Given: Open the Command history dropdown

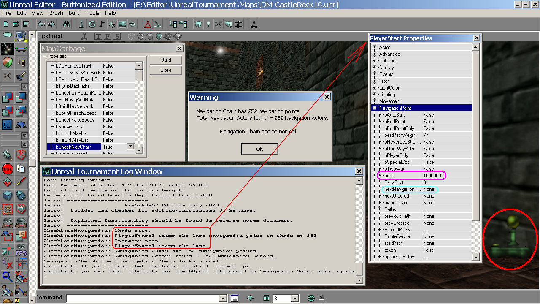Looking at the screenshot, I should [223, 299].
